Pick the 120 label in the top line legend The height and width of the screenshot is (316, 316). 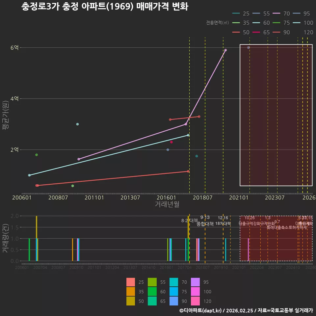click(x=308, y=32)
